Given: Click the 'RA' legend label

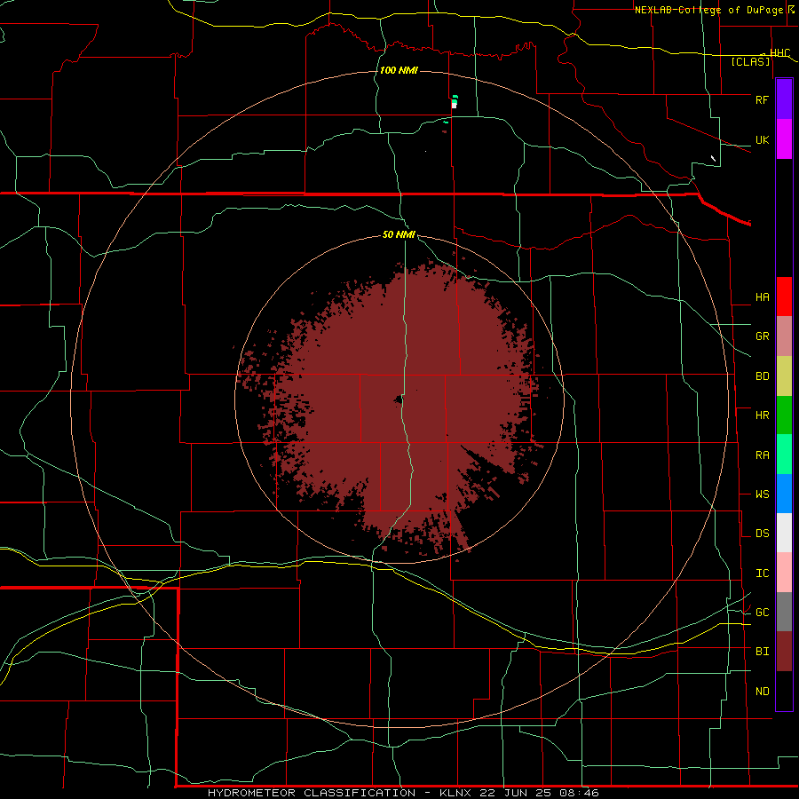Looking at the screenshot, I should point(762,455).
